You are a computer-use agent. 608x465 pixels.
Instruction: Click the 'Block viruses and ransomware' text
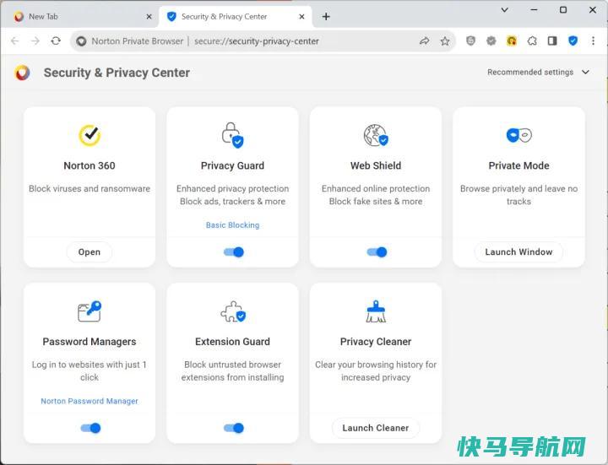tap(90, 189)
